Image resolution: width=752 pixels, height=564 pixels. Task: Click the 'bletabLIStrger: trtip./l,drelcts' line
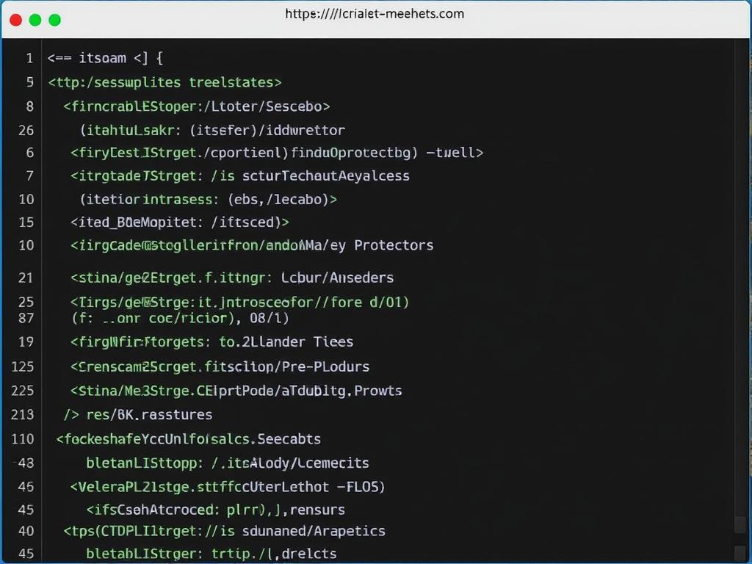click(x=211, y=554)
